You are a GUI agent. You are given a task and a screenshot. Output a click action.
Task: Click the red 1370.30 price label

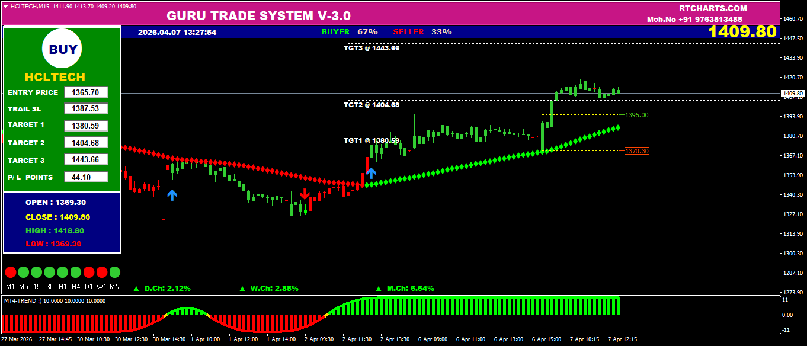637,151
